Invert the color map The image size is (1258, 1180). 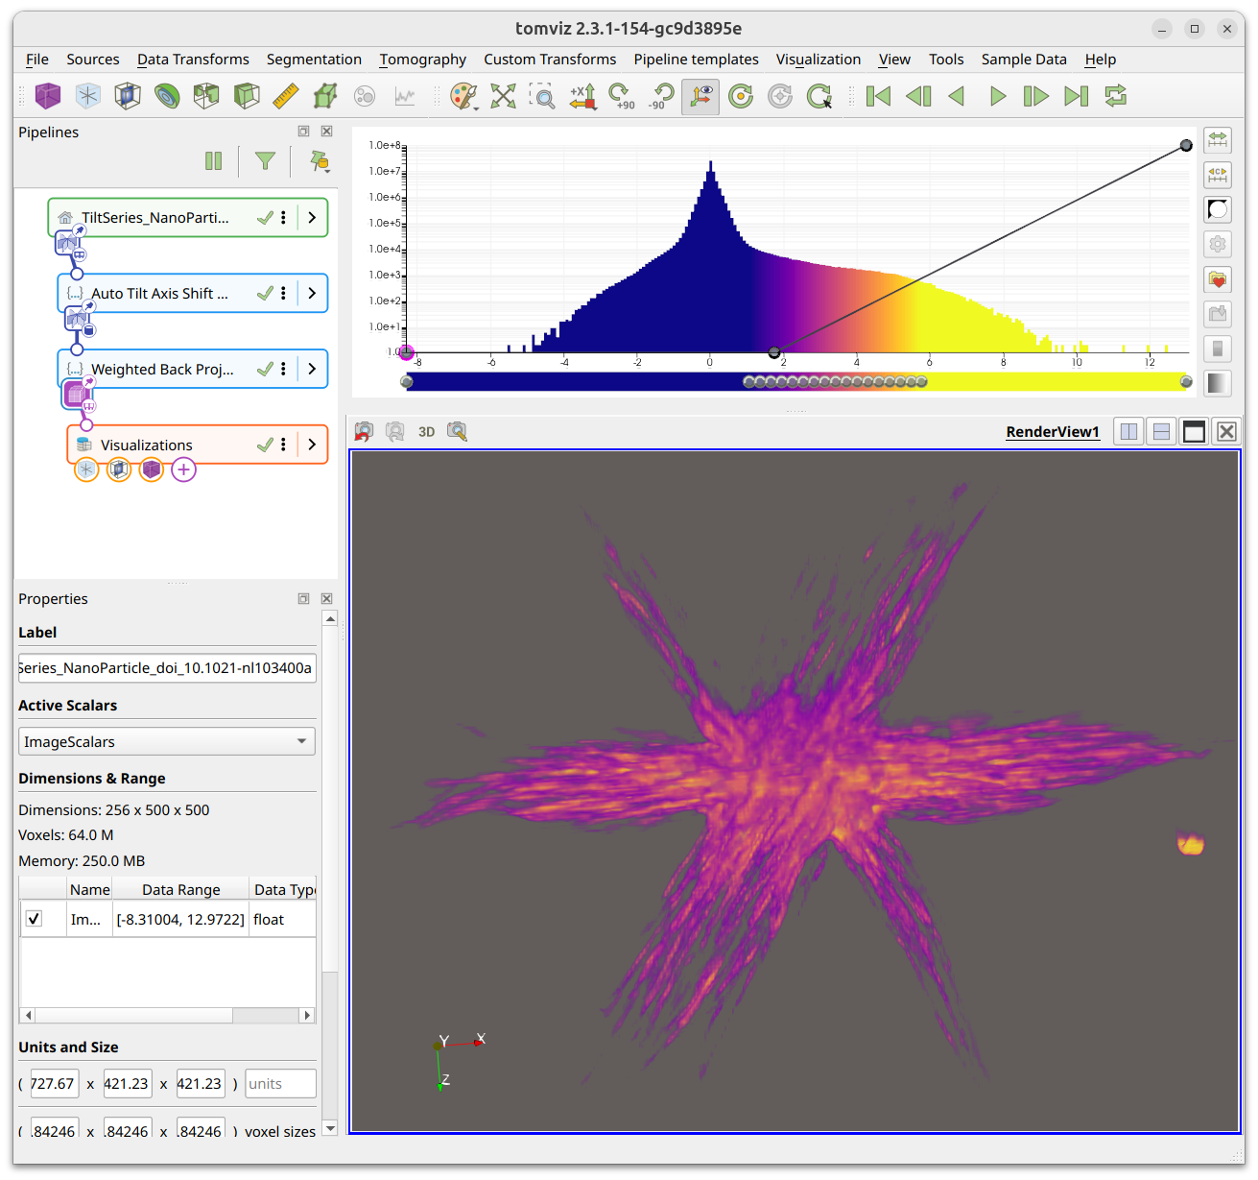point(1218,209)
